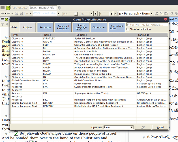Select the REALIA dictionary row
This screenshot has width=178, height=142.
[89, 74]
